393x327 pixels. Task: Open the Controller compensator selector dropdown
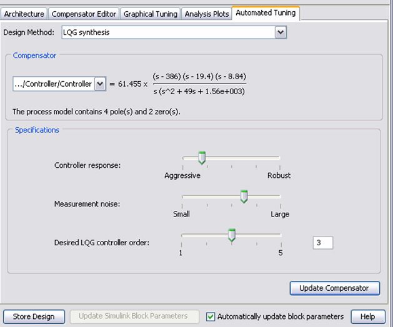99,84
